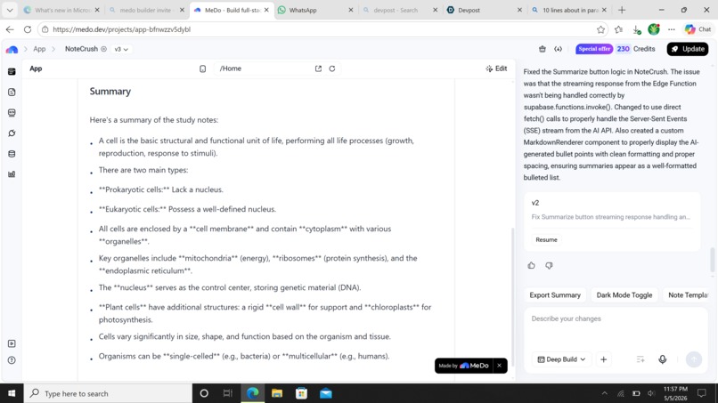The height and width of the screenshot is (403, 718).
Task: Reload the app preview
Action: [x=332, y=69]
